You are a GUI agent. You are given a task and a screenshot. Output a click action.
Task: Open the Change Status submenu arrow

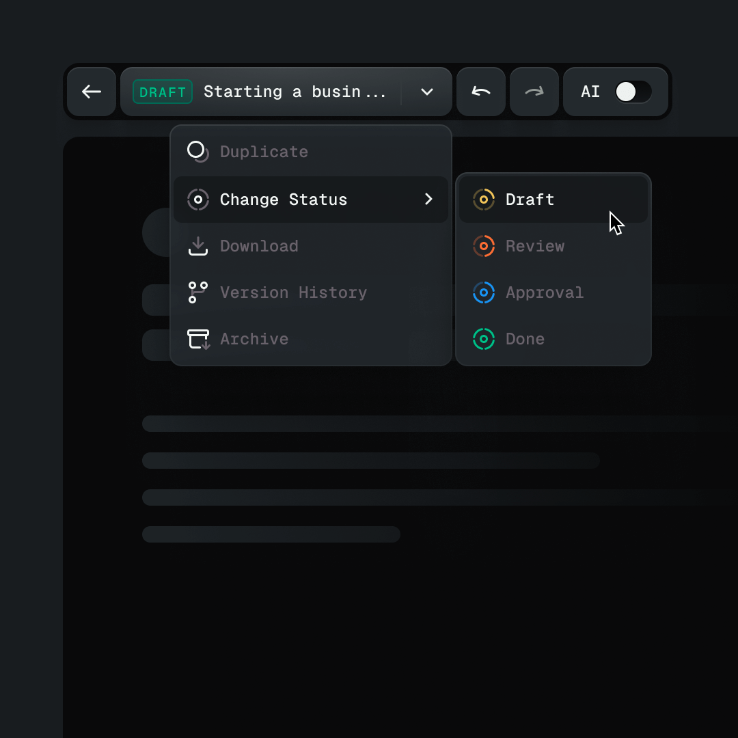pos(428,199)
